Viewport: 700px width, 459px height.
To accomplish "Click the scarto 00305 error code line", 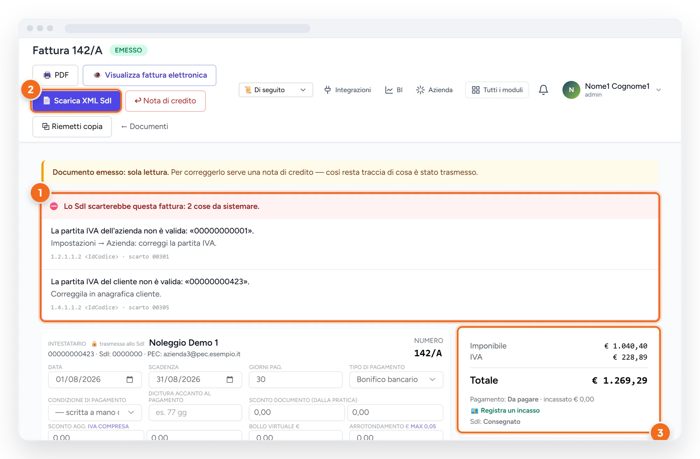I will click(110, 307).
